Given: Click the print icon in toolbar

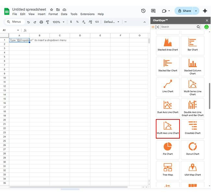Looking at the screenshot, I should (x=41, y=22).
